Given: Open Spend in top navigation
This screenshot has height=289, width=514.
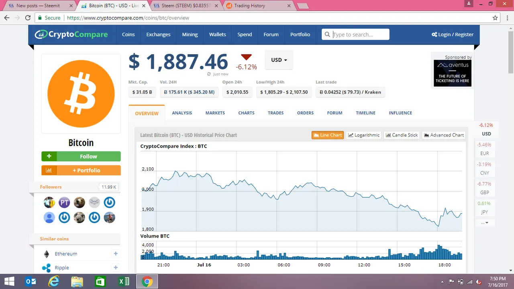Looking at the screenshot, I should click(245, 35).
